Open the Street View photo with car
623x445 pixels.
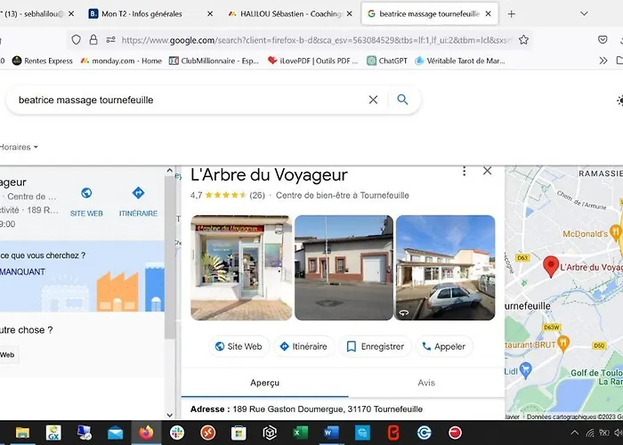click(x=445, y=267)
